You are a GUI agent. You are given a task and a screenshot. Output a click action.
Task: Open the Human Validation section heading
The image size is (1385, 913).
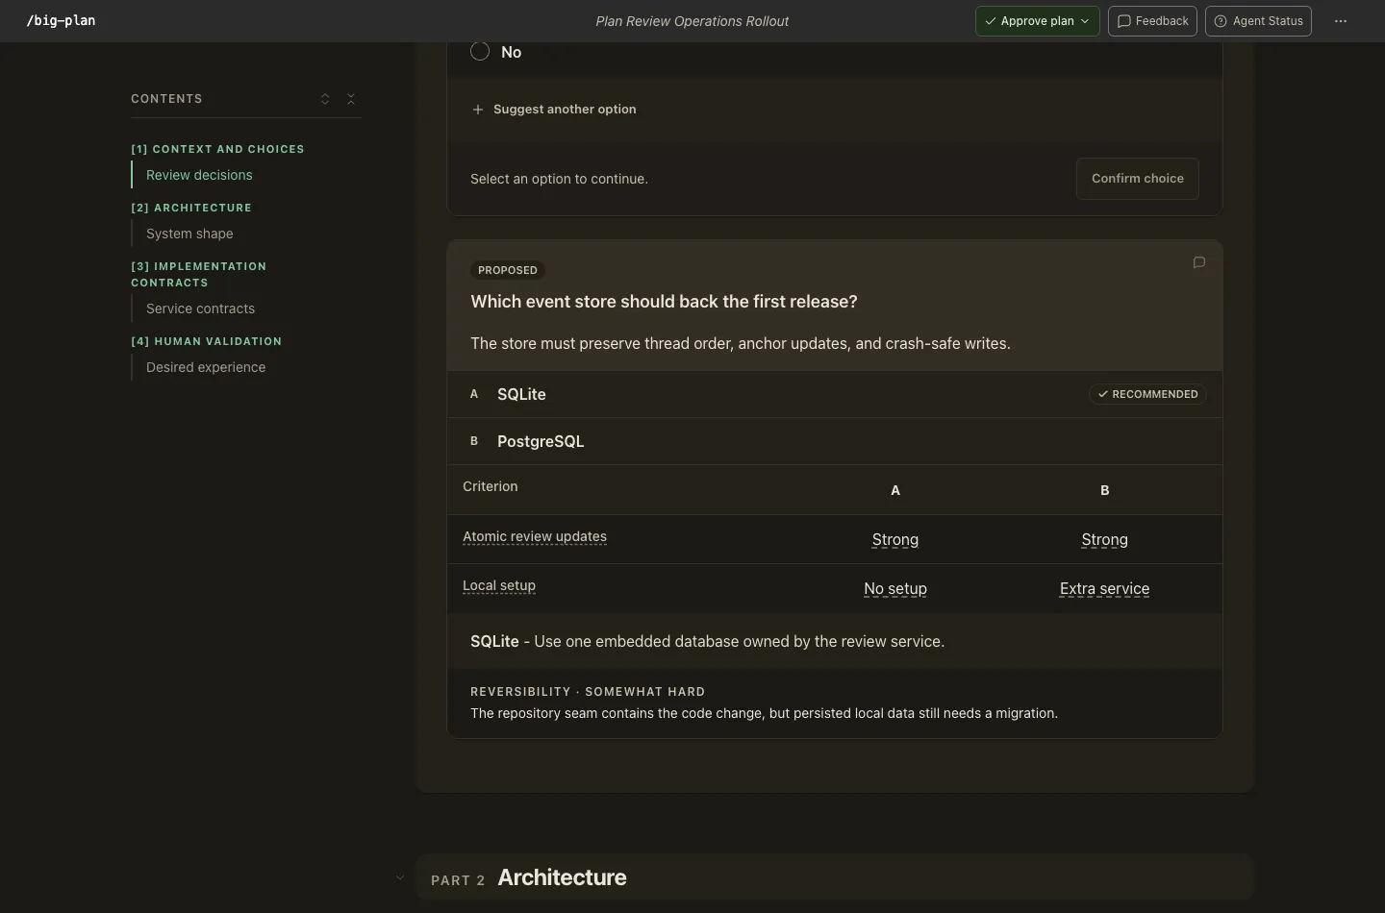(x=207, y=341)
